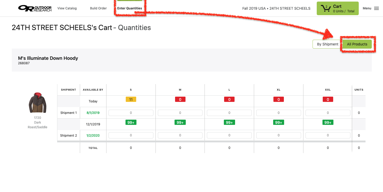Click Shipment 1 quantity field for size S

[x=131, y=113]
